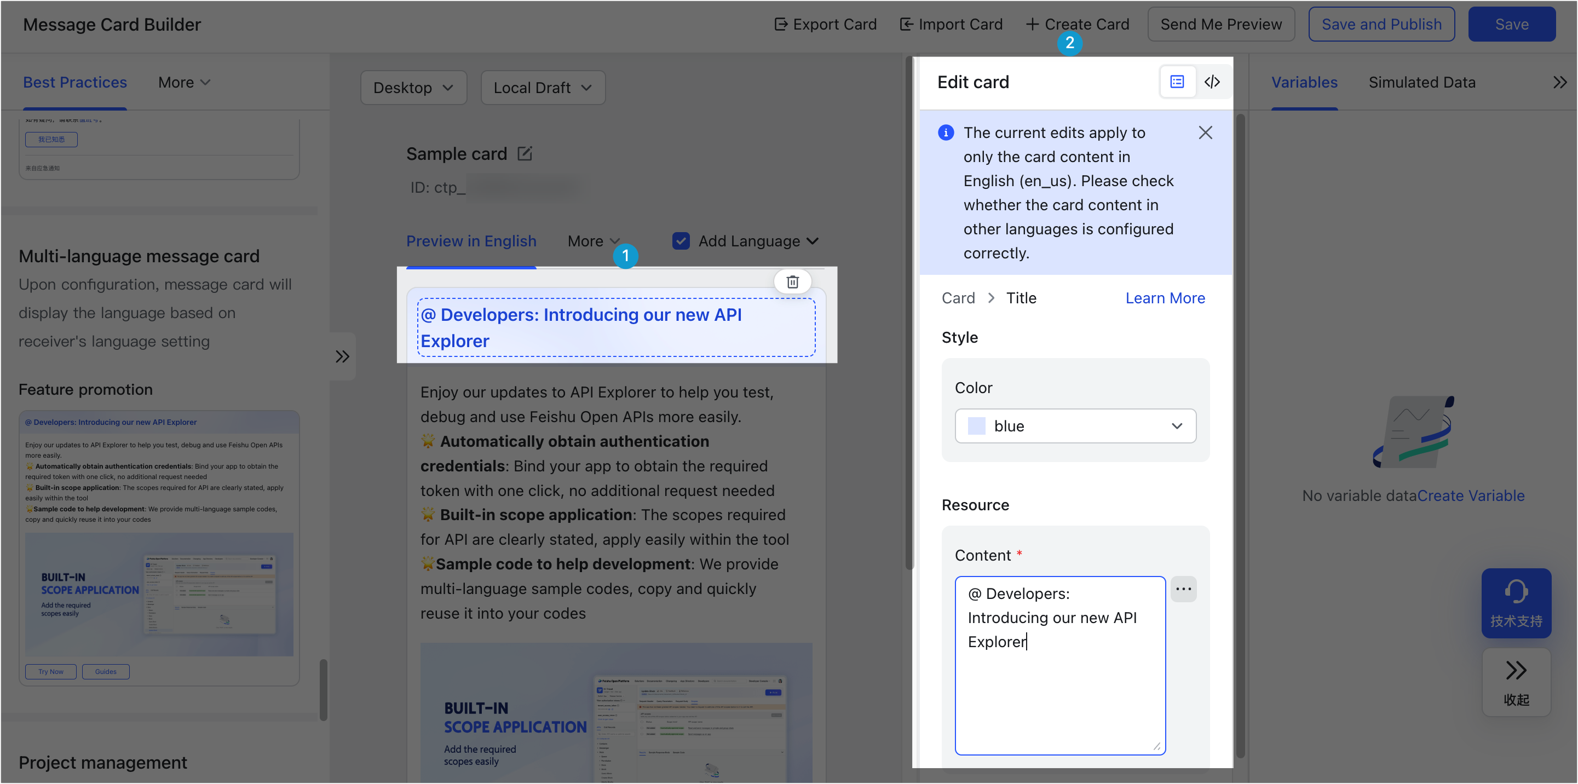Open the Local Draft version dropdown
The height and width of the screenshot is (784, 1578).
[543, 88]
